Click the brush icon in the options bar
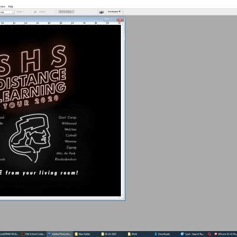This screenshot has height=237, width=237. tap(36, 12)
